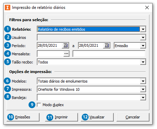This screenshot has height=129, width=157.
Task: Click the orange application icon in title bar
Action: click(x=8, y=8)
